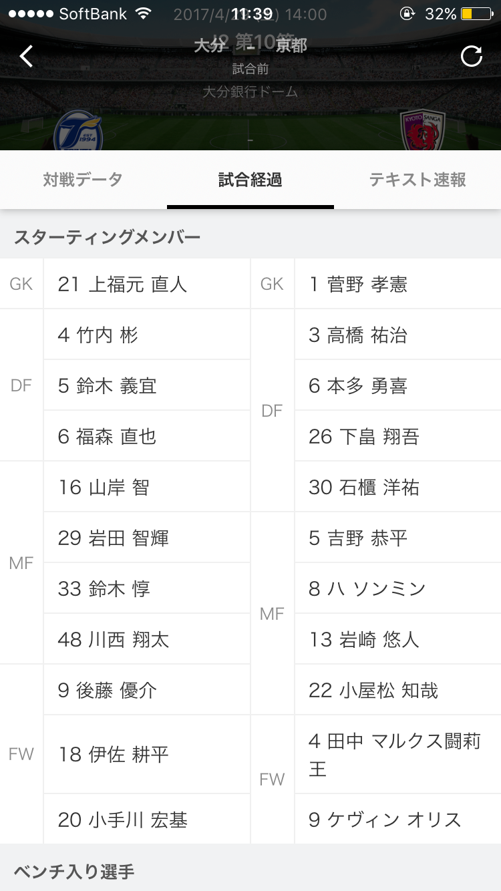501x891 pixels.
Task: Open player 9 ケヴィン オリス
Action: click(397, 820)
